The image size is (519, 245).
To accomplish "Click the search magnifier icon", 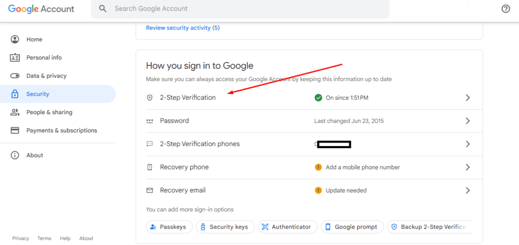I will click(103, 9).
